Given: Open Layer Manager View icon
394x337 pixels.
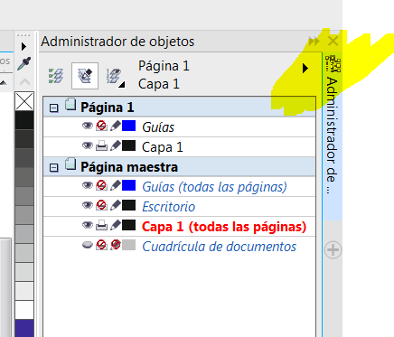Looking at the screenshot, I should 115,76.
